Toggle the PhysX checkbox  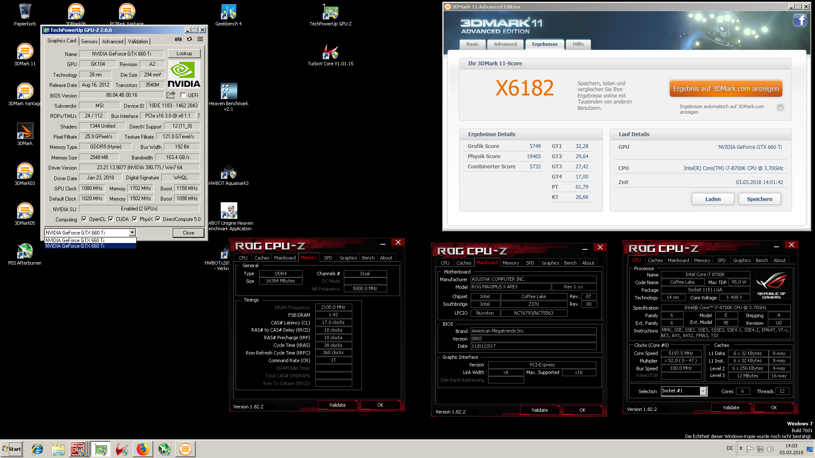pos(135,219)
